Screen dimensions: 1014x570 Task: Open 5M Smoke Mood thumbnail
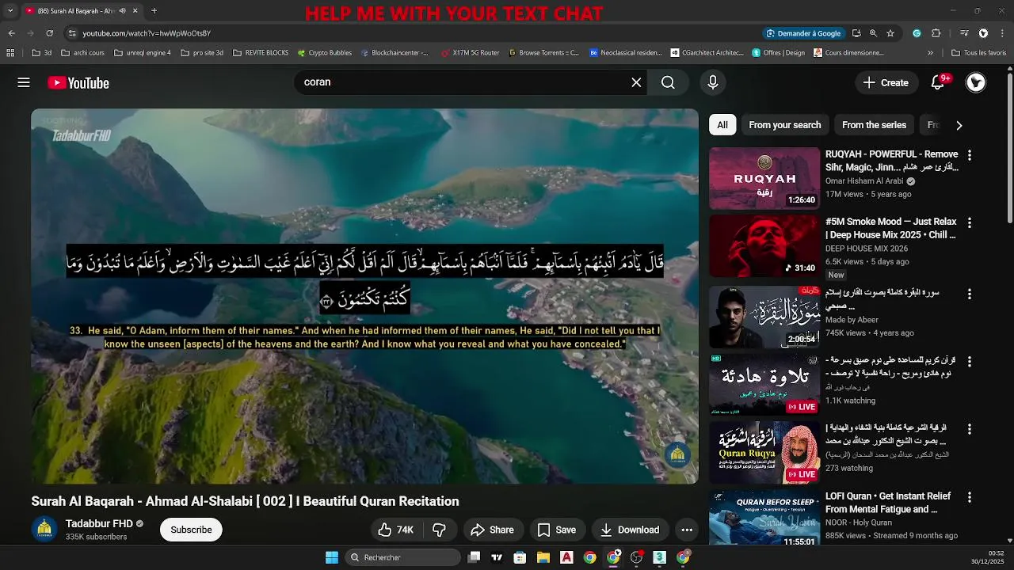pyautogui.click(x=764, y=246)
